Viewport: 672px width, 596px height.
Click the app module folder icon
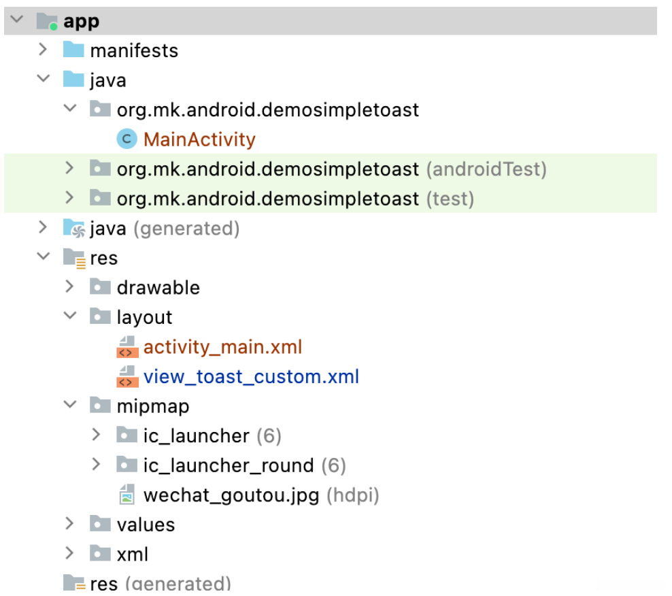click(x=47, y=22)
